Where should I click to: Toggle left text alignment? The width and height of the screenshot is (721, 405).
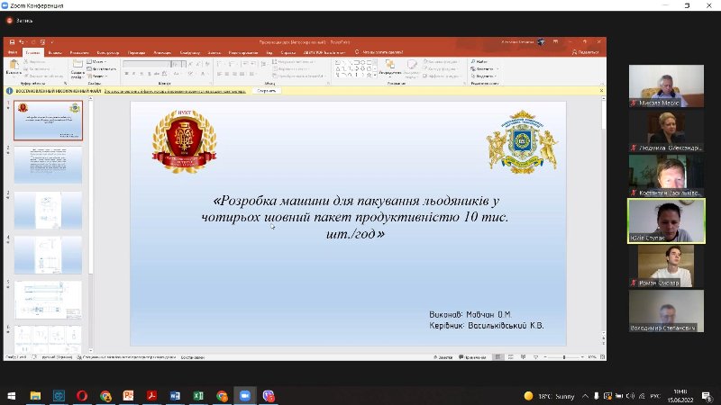[x=219, y=74]
